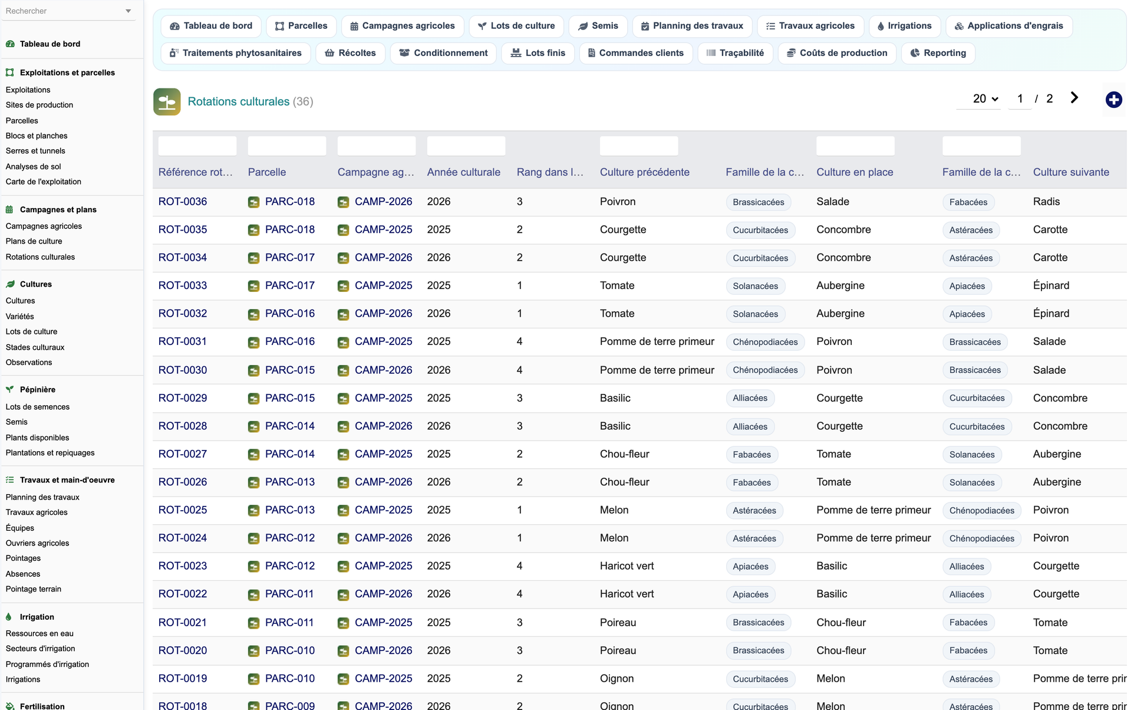Screen dimensions: 1147x710
Task: Click Alliacées tag in ROT-0029 row
Action: [x=750, y=398]
